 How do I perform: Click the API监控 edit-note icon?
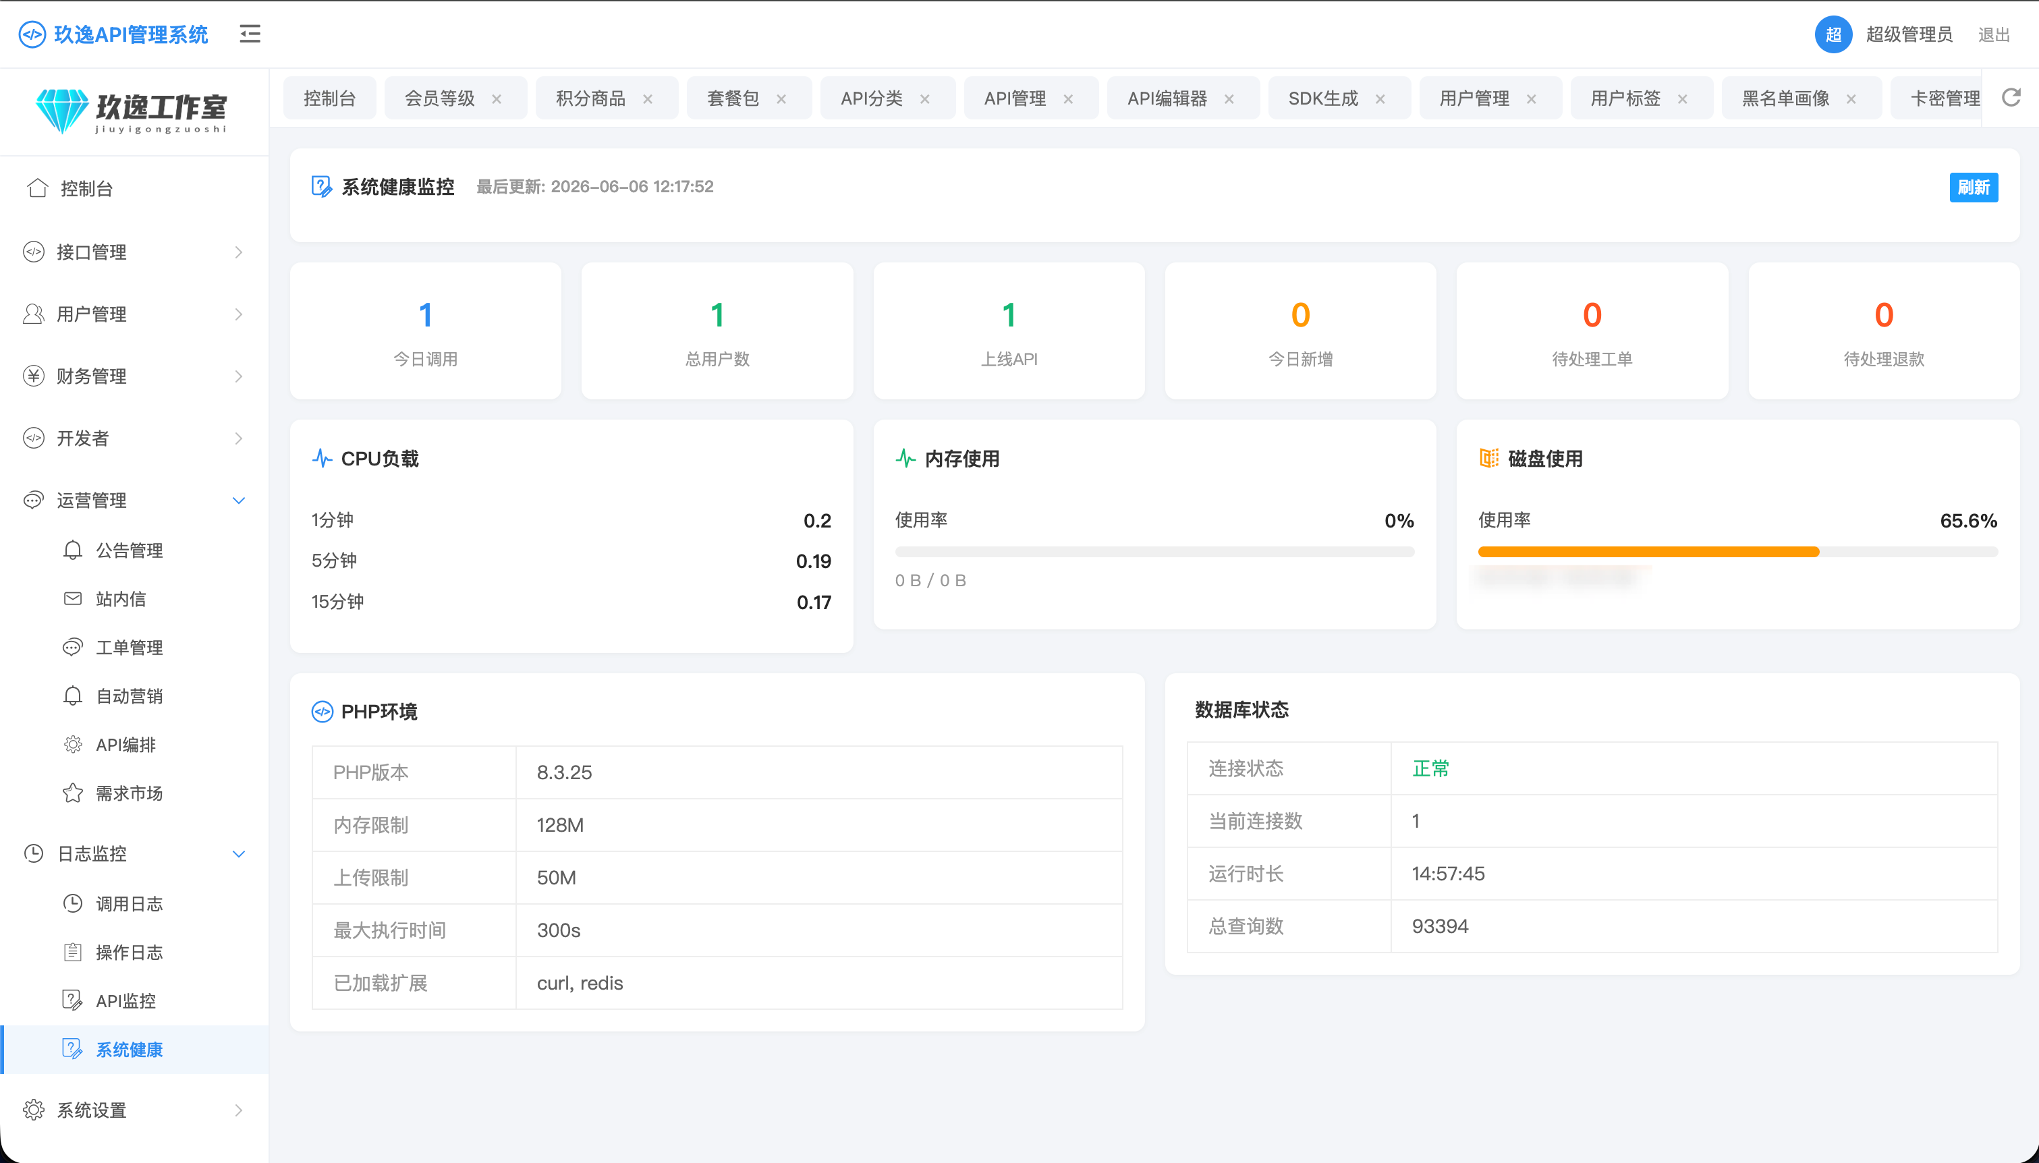click(x=73, y=1000)
